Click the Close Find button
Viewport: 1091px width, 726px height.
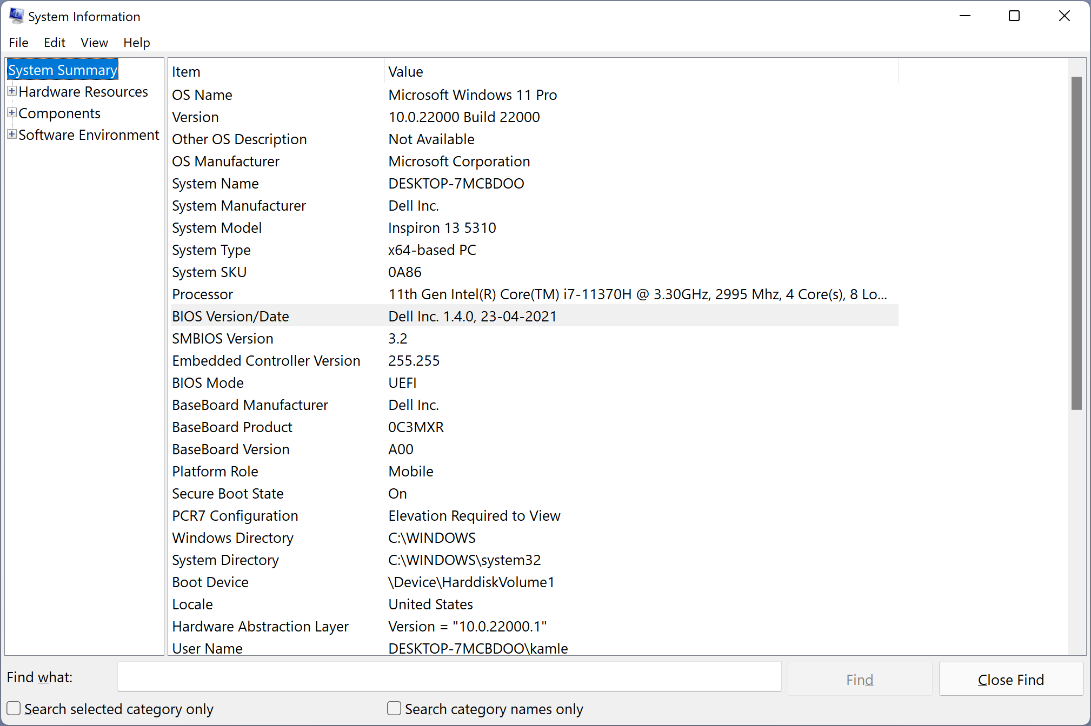pyautogui.click(x=1010, y=679)
